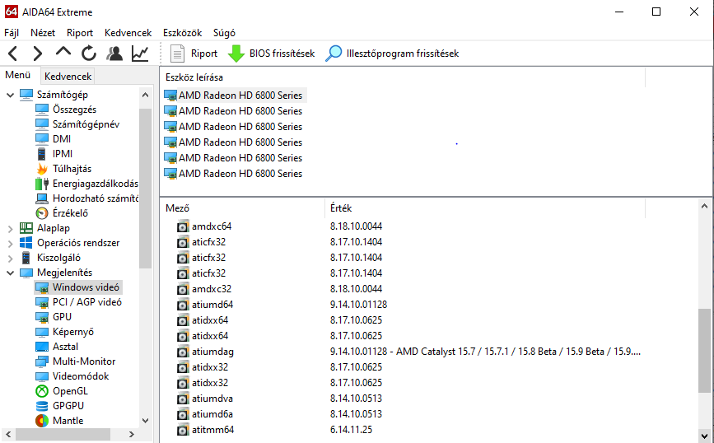Expand the Operációs rendszer node
This screenshot has width=714, height=443.
click(10, 244)
